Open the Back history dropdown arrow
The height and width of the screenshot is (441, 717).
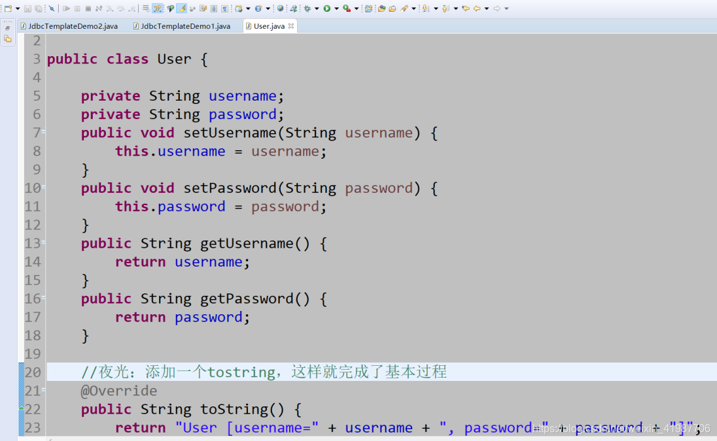(x=487, y=8)
